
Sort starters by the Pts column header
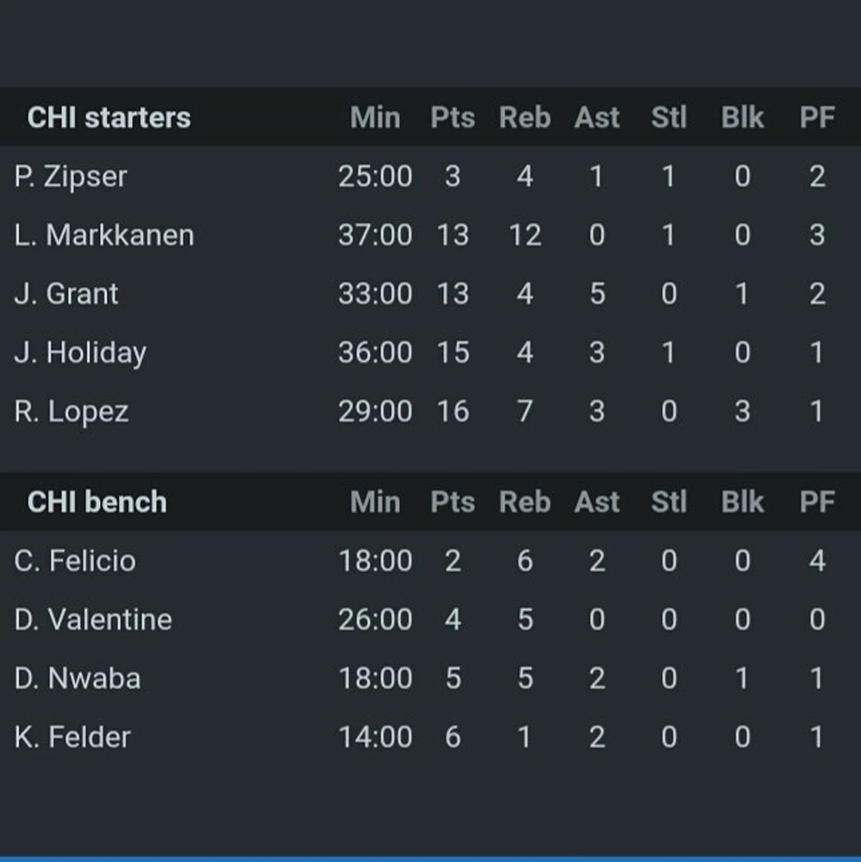[452, 117]
